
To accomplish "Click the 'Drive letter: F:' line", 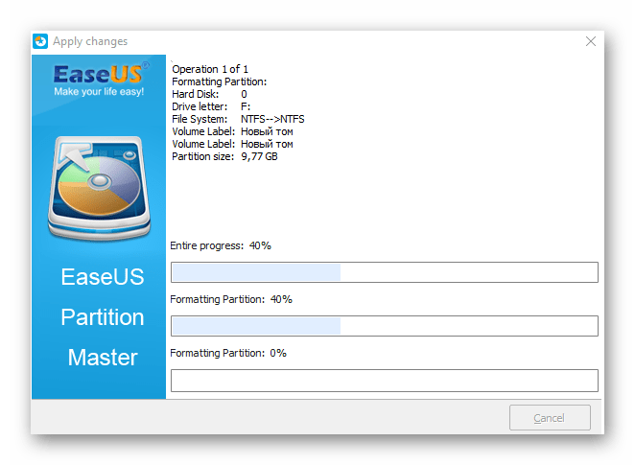I will pos(211,106).
